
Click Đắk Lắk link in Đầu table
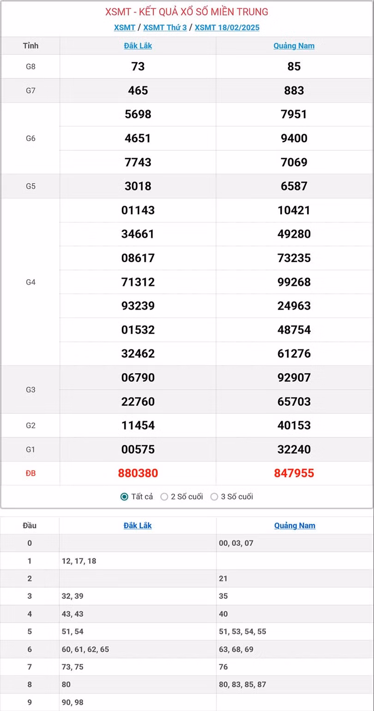(x=138, y=525)
